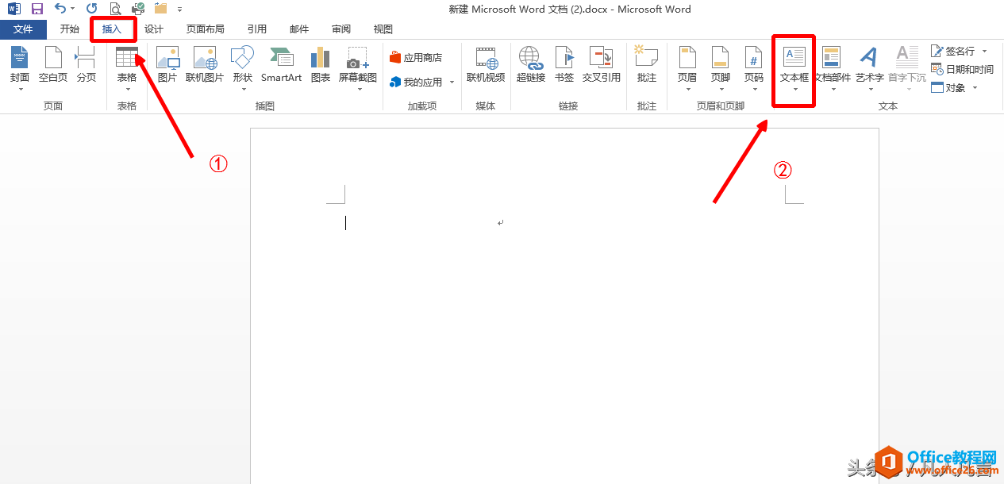
Task: Switch to the Review (审阅) tab
Action: (x=341, y=29)
